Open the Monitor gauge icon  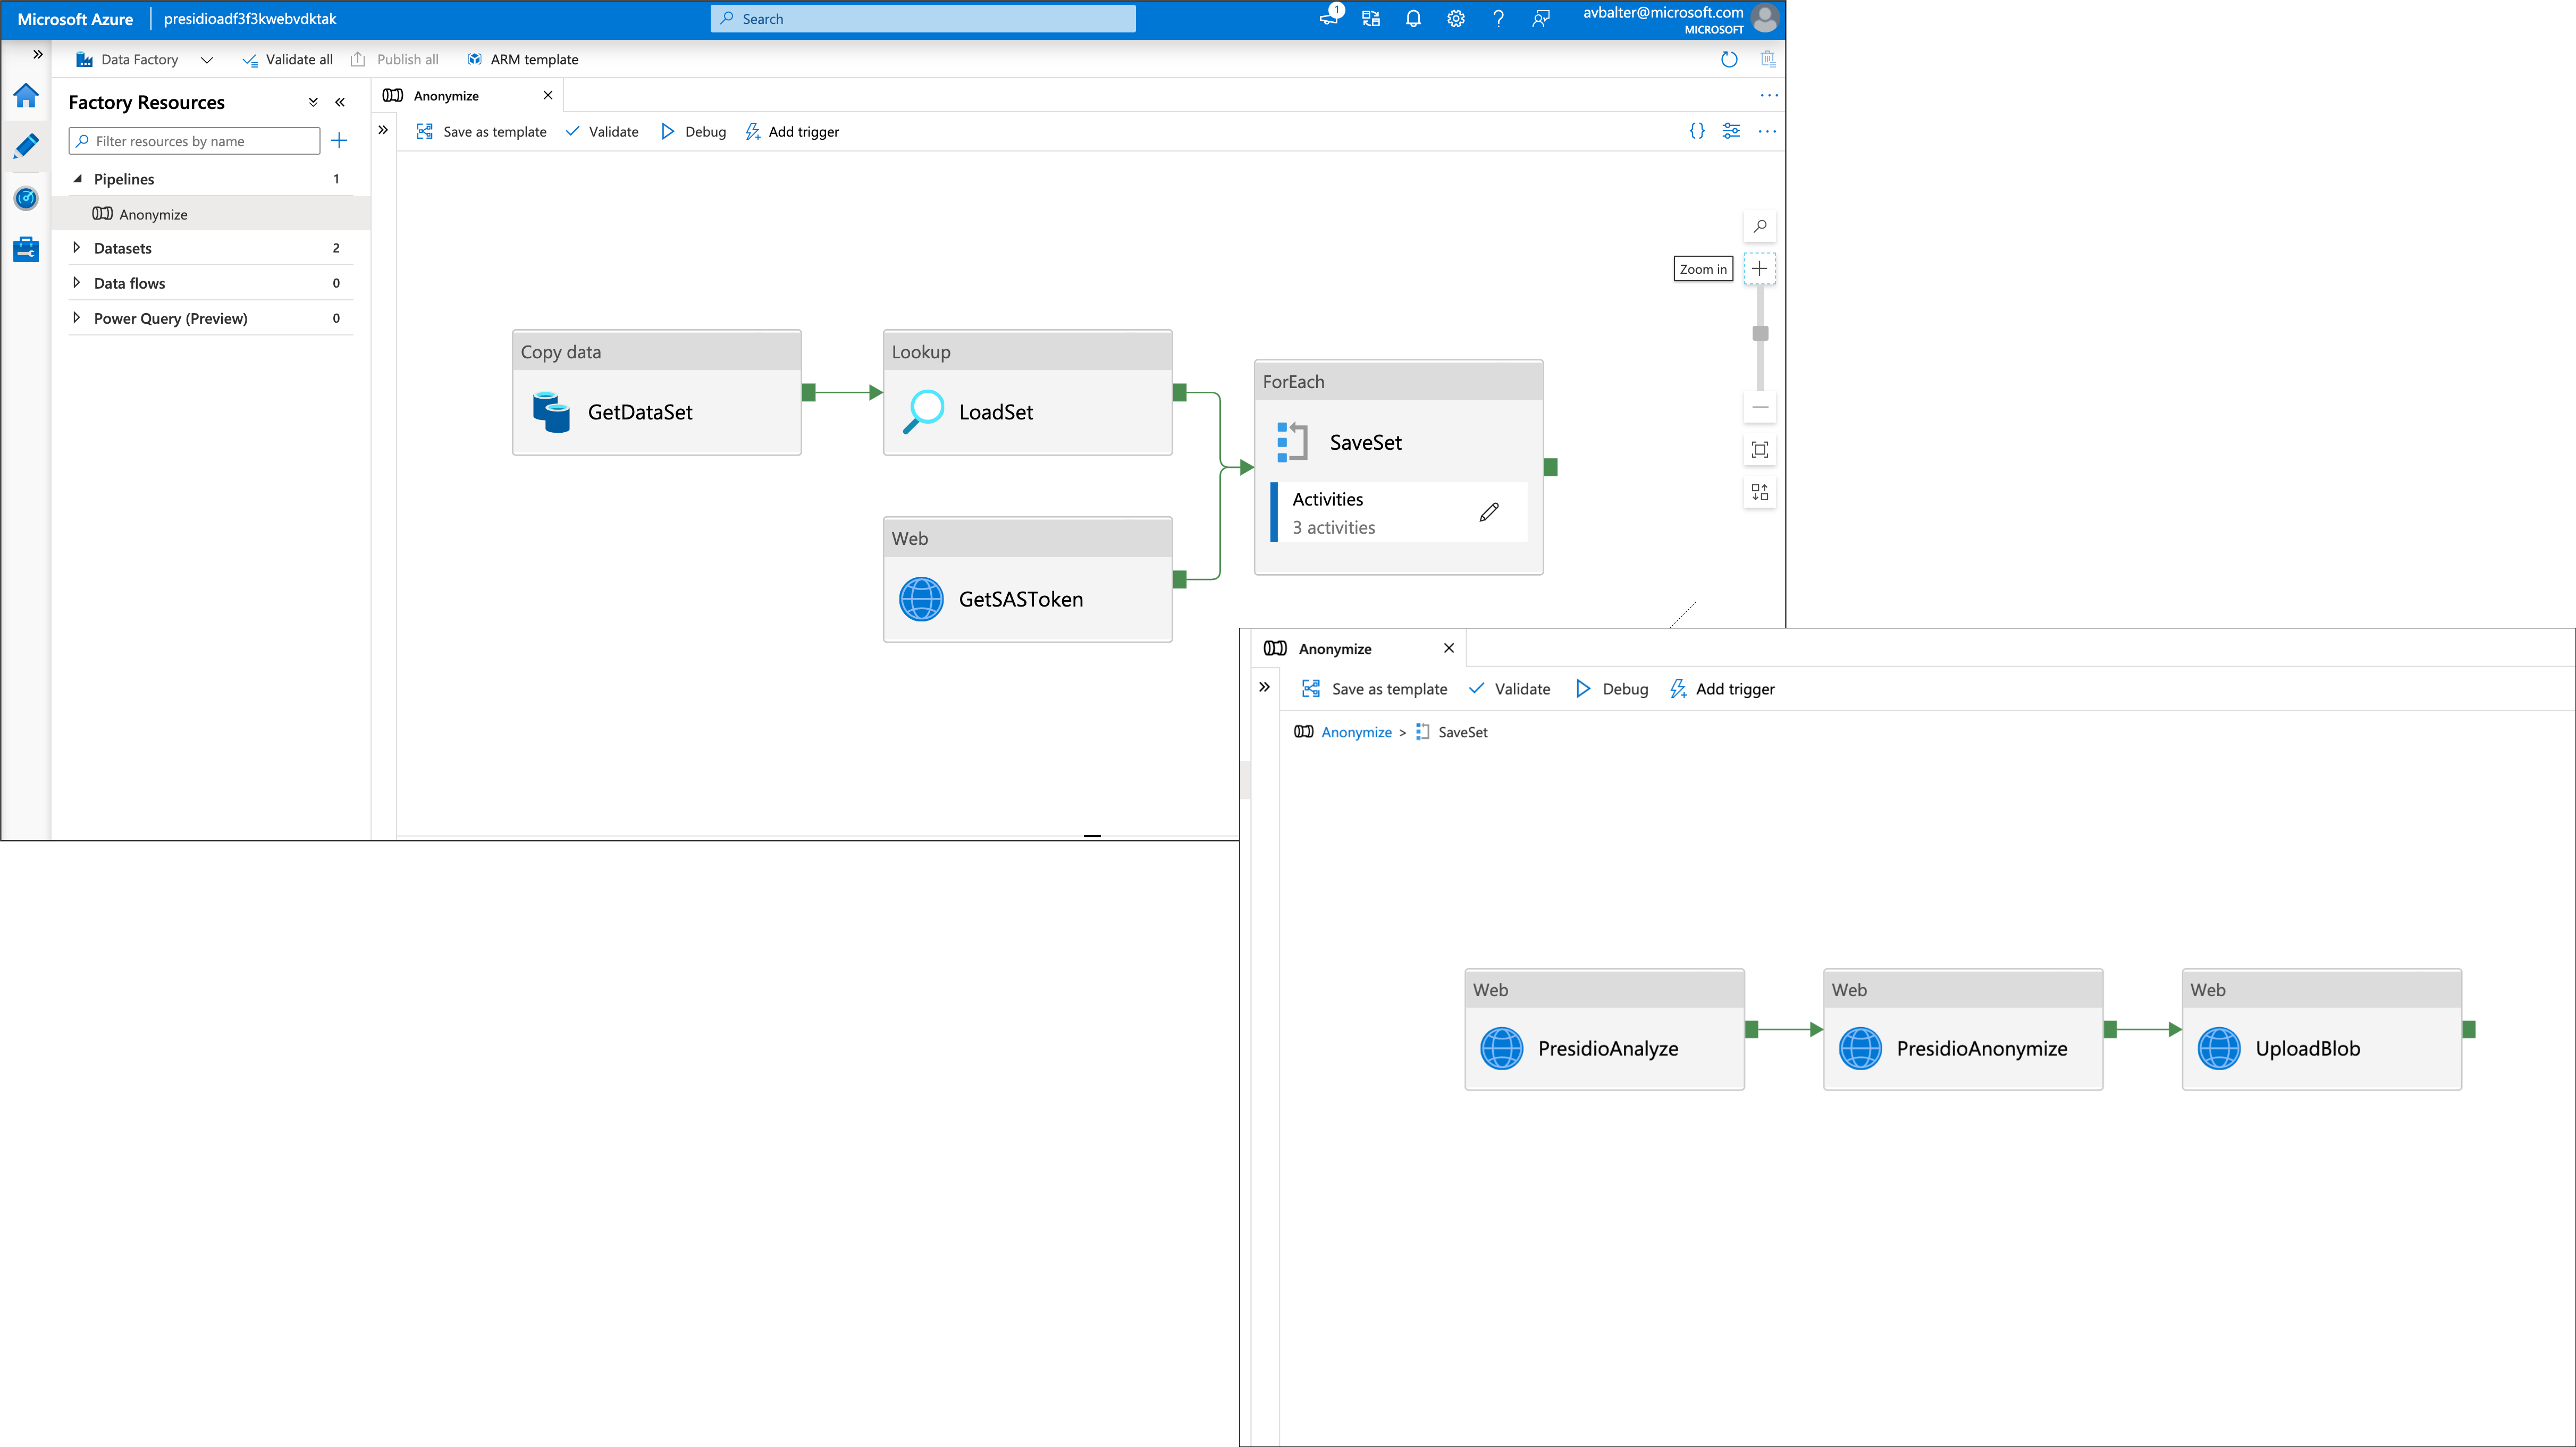(x=26, y=198)
